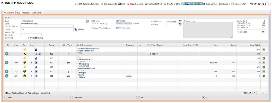The height and width of the screenshot is (103, 272).
Task: Choose Transfer to Other
Action: click(x=172, y=4)
